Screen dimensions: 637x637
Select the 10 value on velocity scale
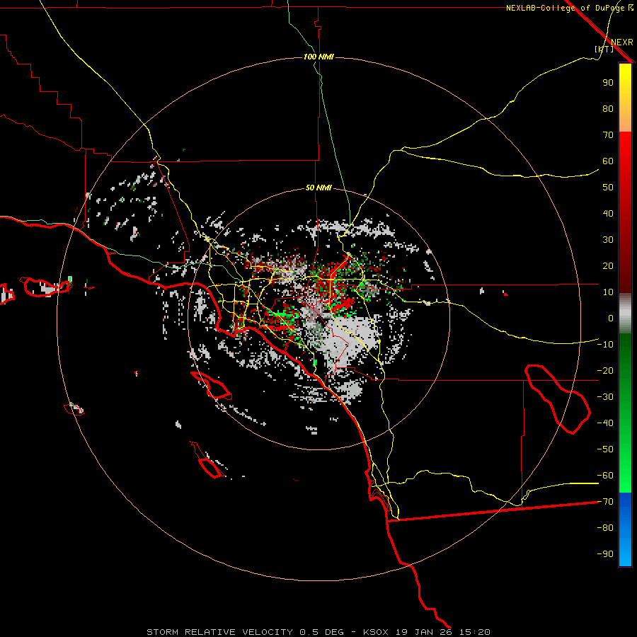[x=608, y=292]
